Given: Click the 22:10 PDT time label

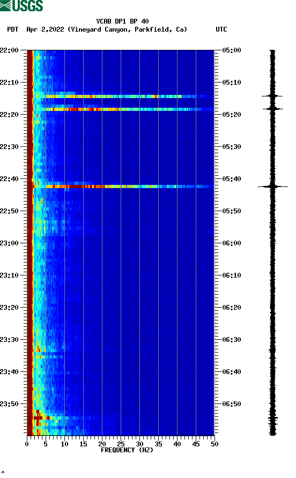Looking at the screenshot, I should tap(9, 83).
